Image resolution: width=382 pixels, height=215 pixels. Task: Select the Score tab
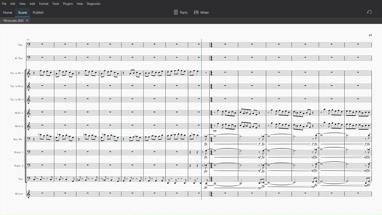click(x=22, y=13)
